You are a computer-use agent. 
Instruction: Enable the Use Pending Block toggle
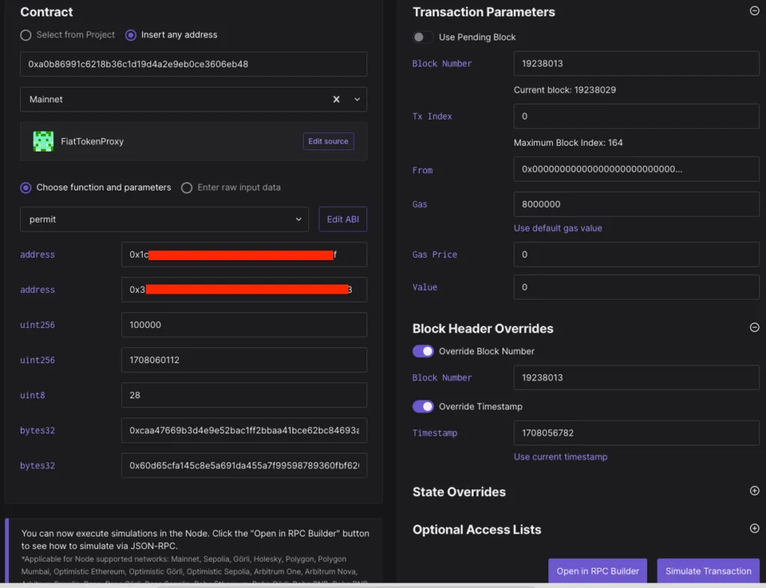(423, 37)
